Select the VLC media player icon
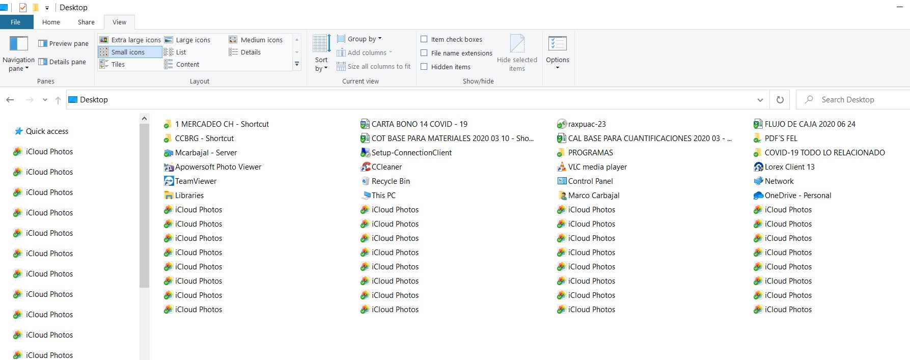 tap(592, 167)
